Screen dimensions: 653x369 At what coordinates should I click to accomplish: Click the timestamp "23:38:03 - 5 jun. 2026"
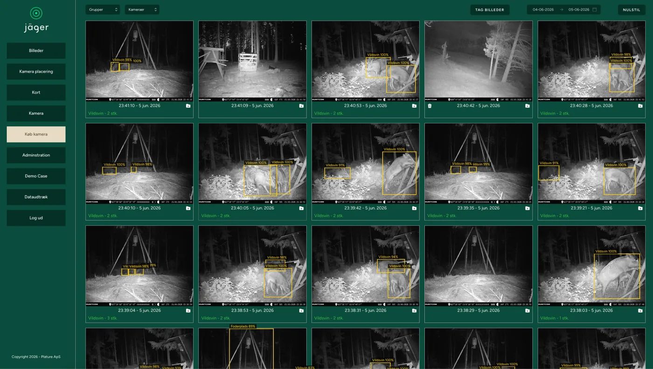[x=591, y=311]
